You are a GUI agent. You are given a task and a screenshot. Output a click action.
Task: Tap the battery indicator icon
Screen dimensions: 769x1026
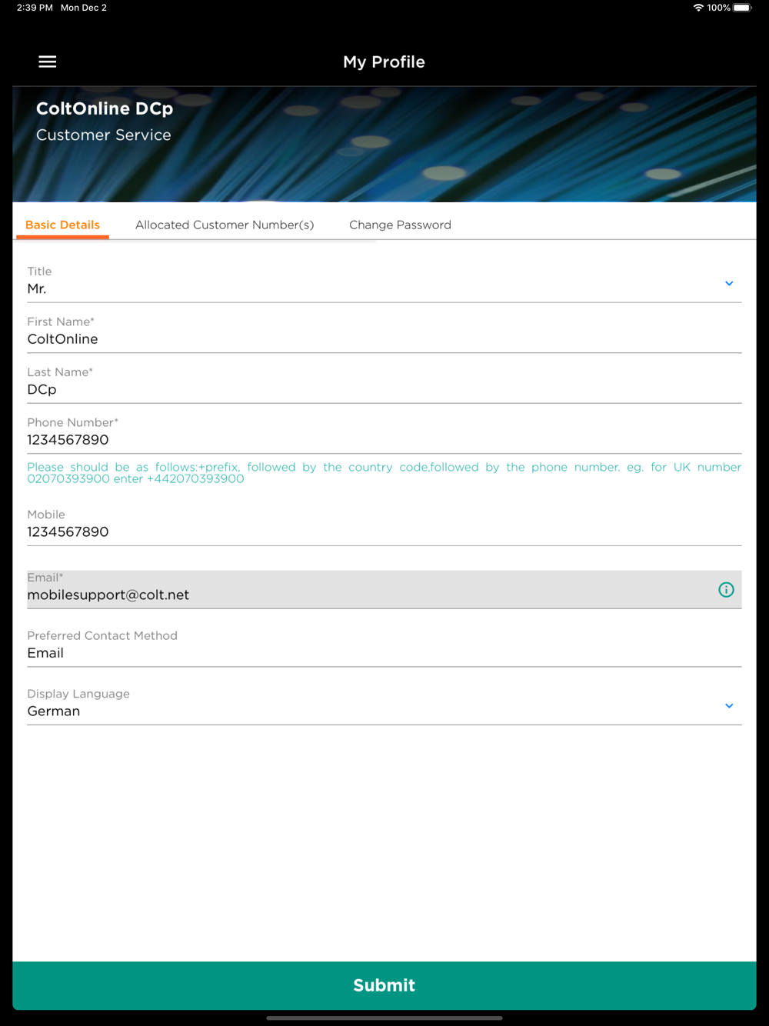pos(742,8)
